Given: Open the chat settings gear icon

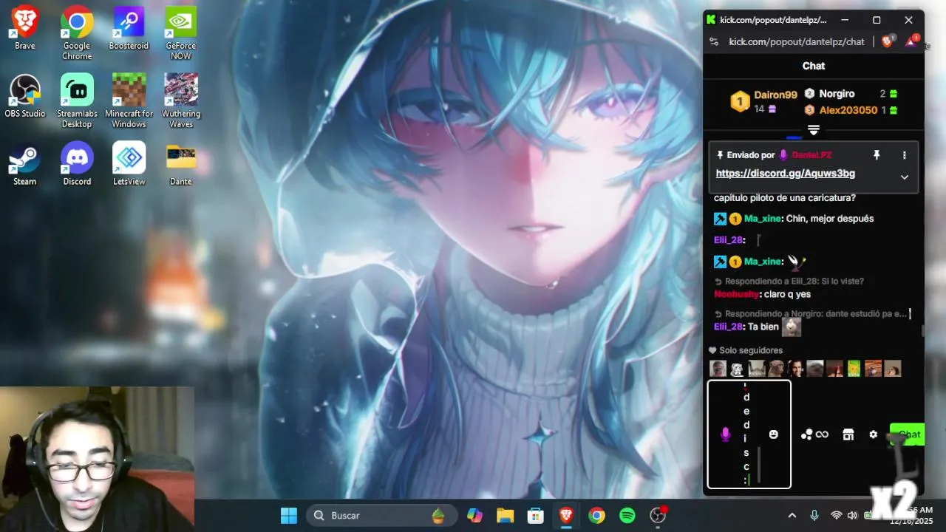Looking at the screenshot, I should tap(873, 434).
